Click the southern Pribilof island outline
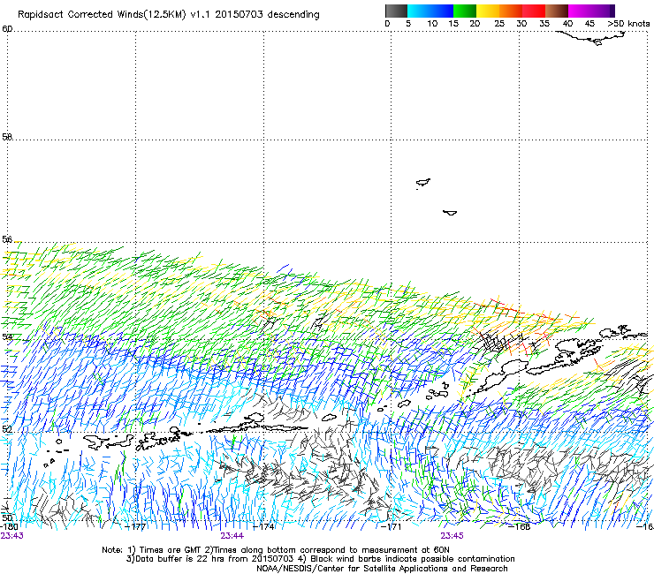654x574 pixels. coord(450,213)
